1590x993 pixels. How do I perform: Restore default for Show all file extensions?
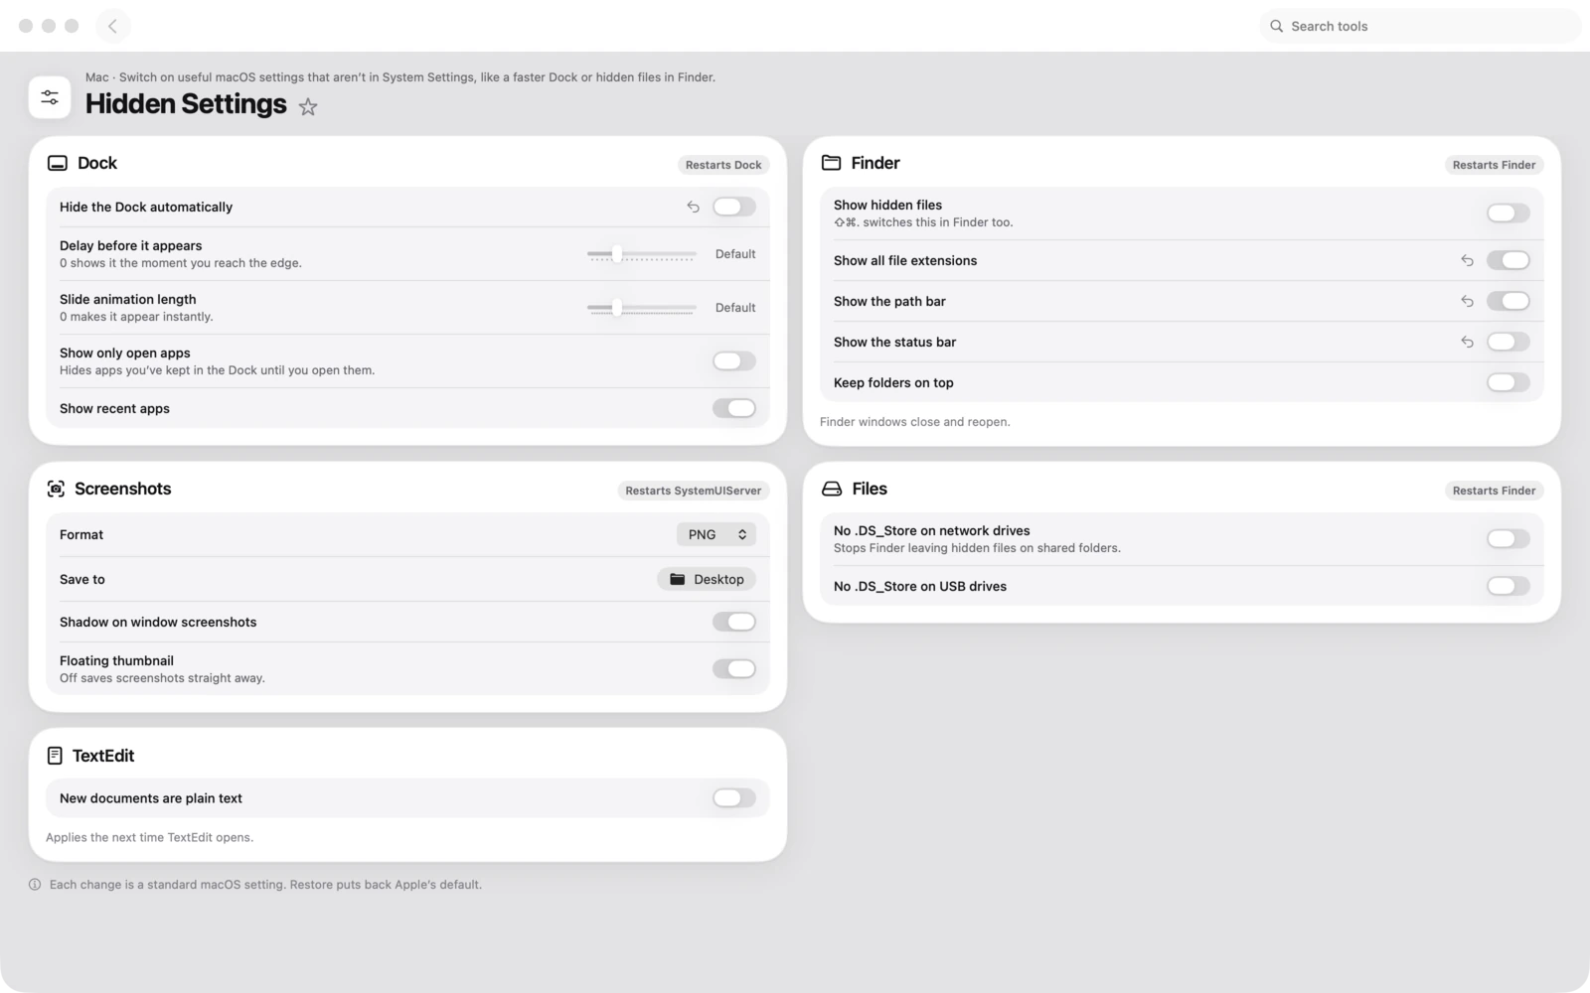coord(1467,260)
